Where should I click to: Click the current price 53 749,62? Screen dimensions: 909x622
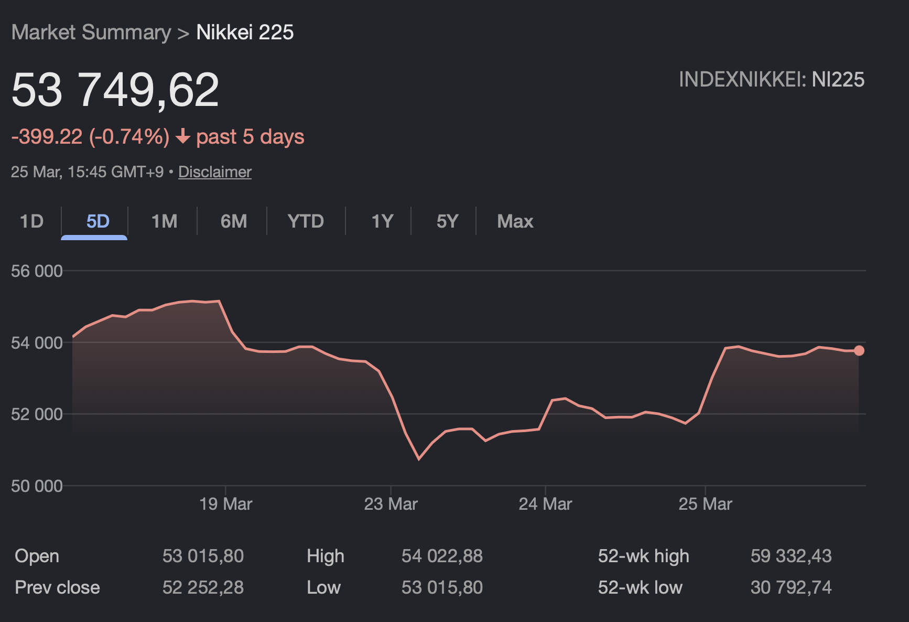pyautogui.click(x=115, y=90)
